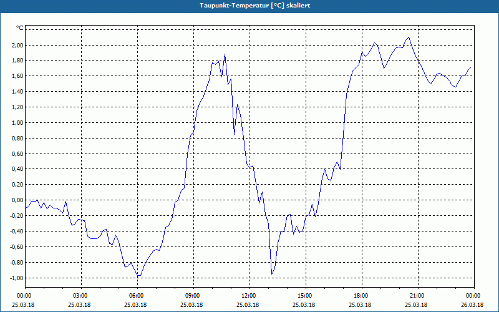Image resolution: width=499 pixels, height=312 pixels.
Task: Select the 0,00 y-axis value
Action: [x=18, y=200]
